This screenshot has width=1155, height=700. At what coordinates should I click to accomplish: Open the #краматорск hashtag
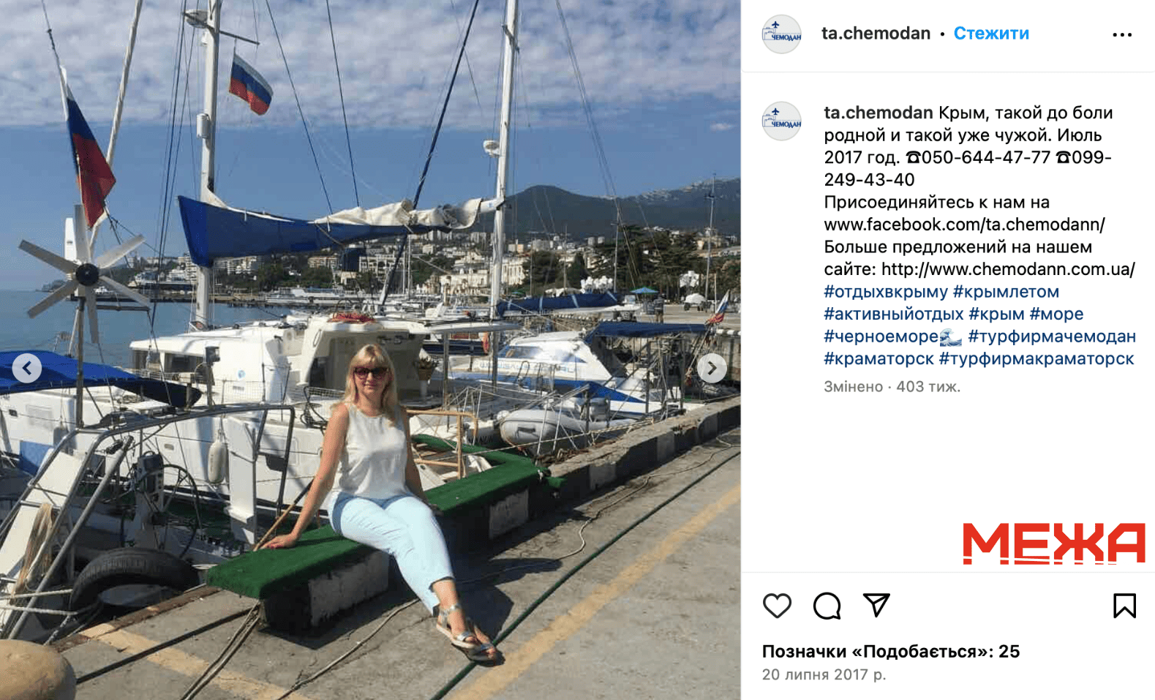879,359
